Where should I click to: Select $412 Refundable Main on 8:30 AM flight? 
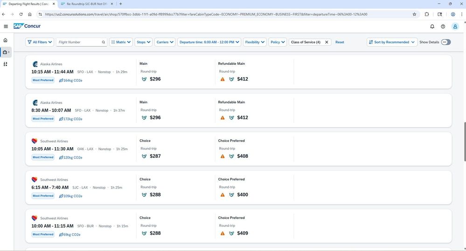[243, 118]
